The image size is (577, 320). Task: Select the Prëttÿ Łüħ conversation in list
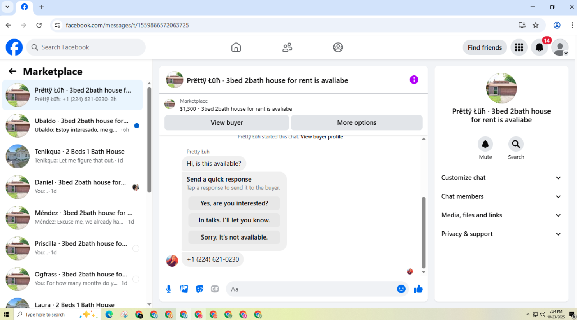[x=72, y=95]
